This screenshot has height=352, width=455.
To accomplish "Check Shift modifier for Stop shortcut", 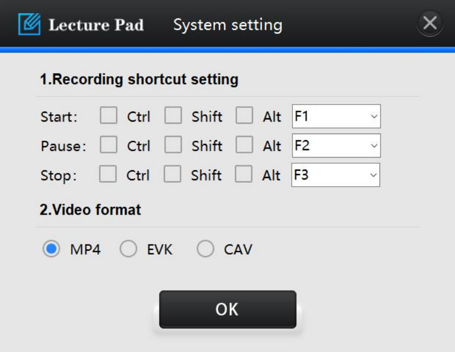I will [172, 174].
